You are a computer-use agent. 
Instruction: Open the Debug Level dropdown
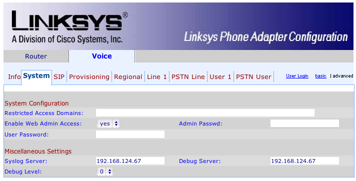tap(105, 171)
